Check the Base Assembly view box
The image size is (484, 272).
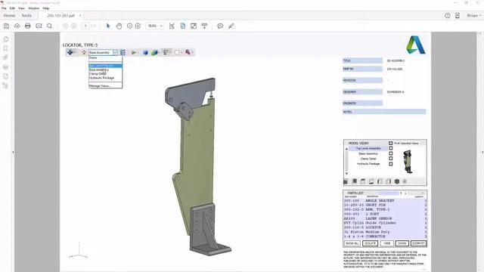click(x=390, y=153)
